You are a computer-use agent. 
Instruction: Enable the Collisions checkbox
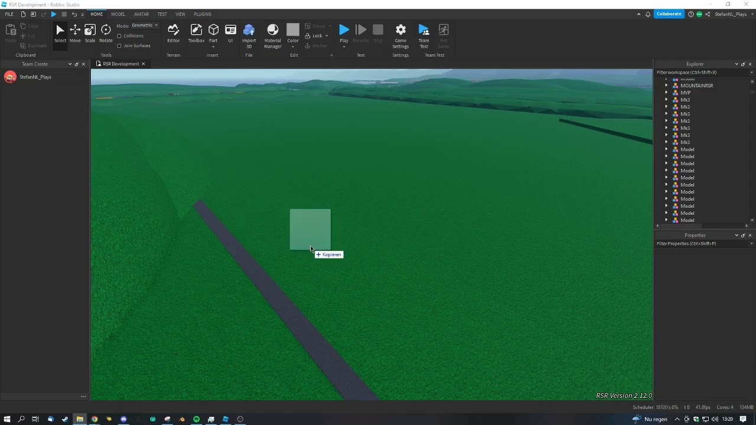point(119,36)
